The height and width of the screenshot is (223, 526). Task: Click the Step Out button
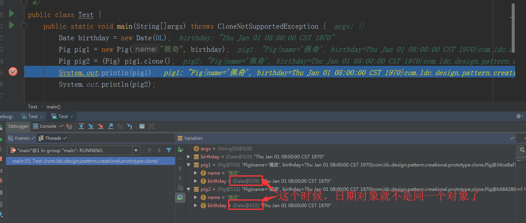click(110, 126)
